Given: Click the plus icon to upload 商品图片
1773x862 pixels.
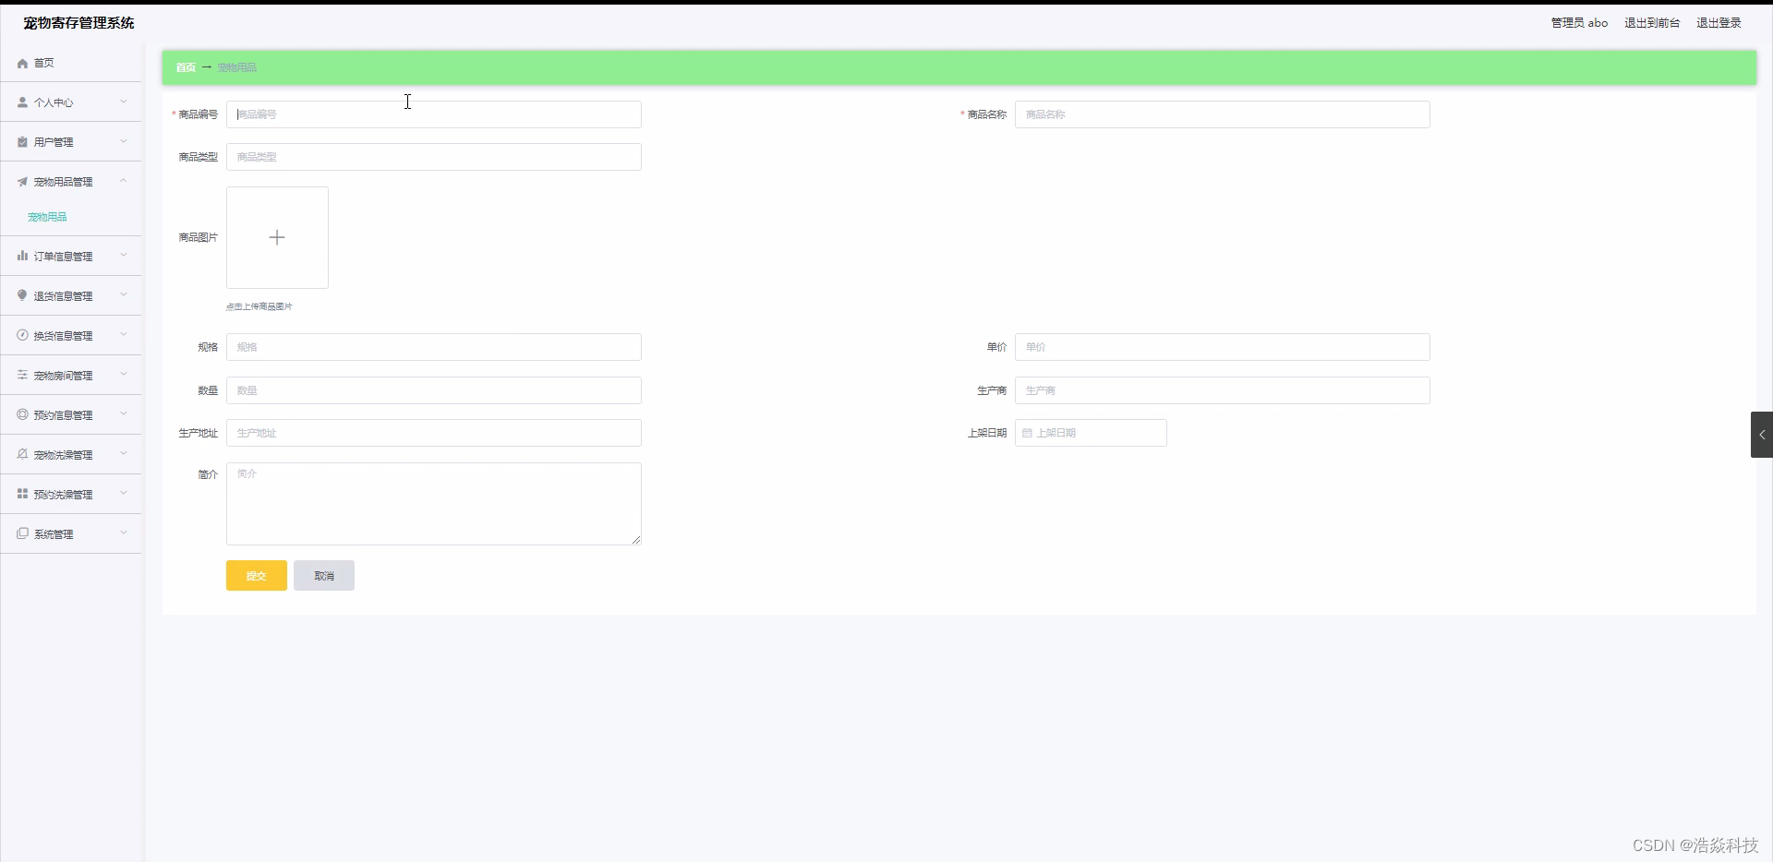Looking at the screenshot, I should (277, 237).
